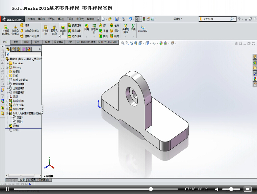Select the 圆角 fillet tool in ribbon
Image resolution: width=257 pixels, height=194 pixels.
(x=86, y=27)
